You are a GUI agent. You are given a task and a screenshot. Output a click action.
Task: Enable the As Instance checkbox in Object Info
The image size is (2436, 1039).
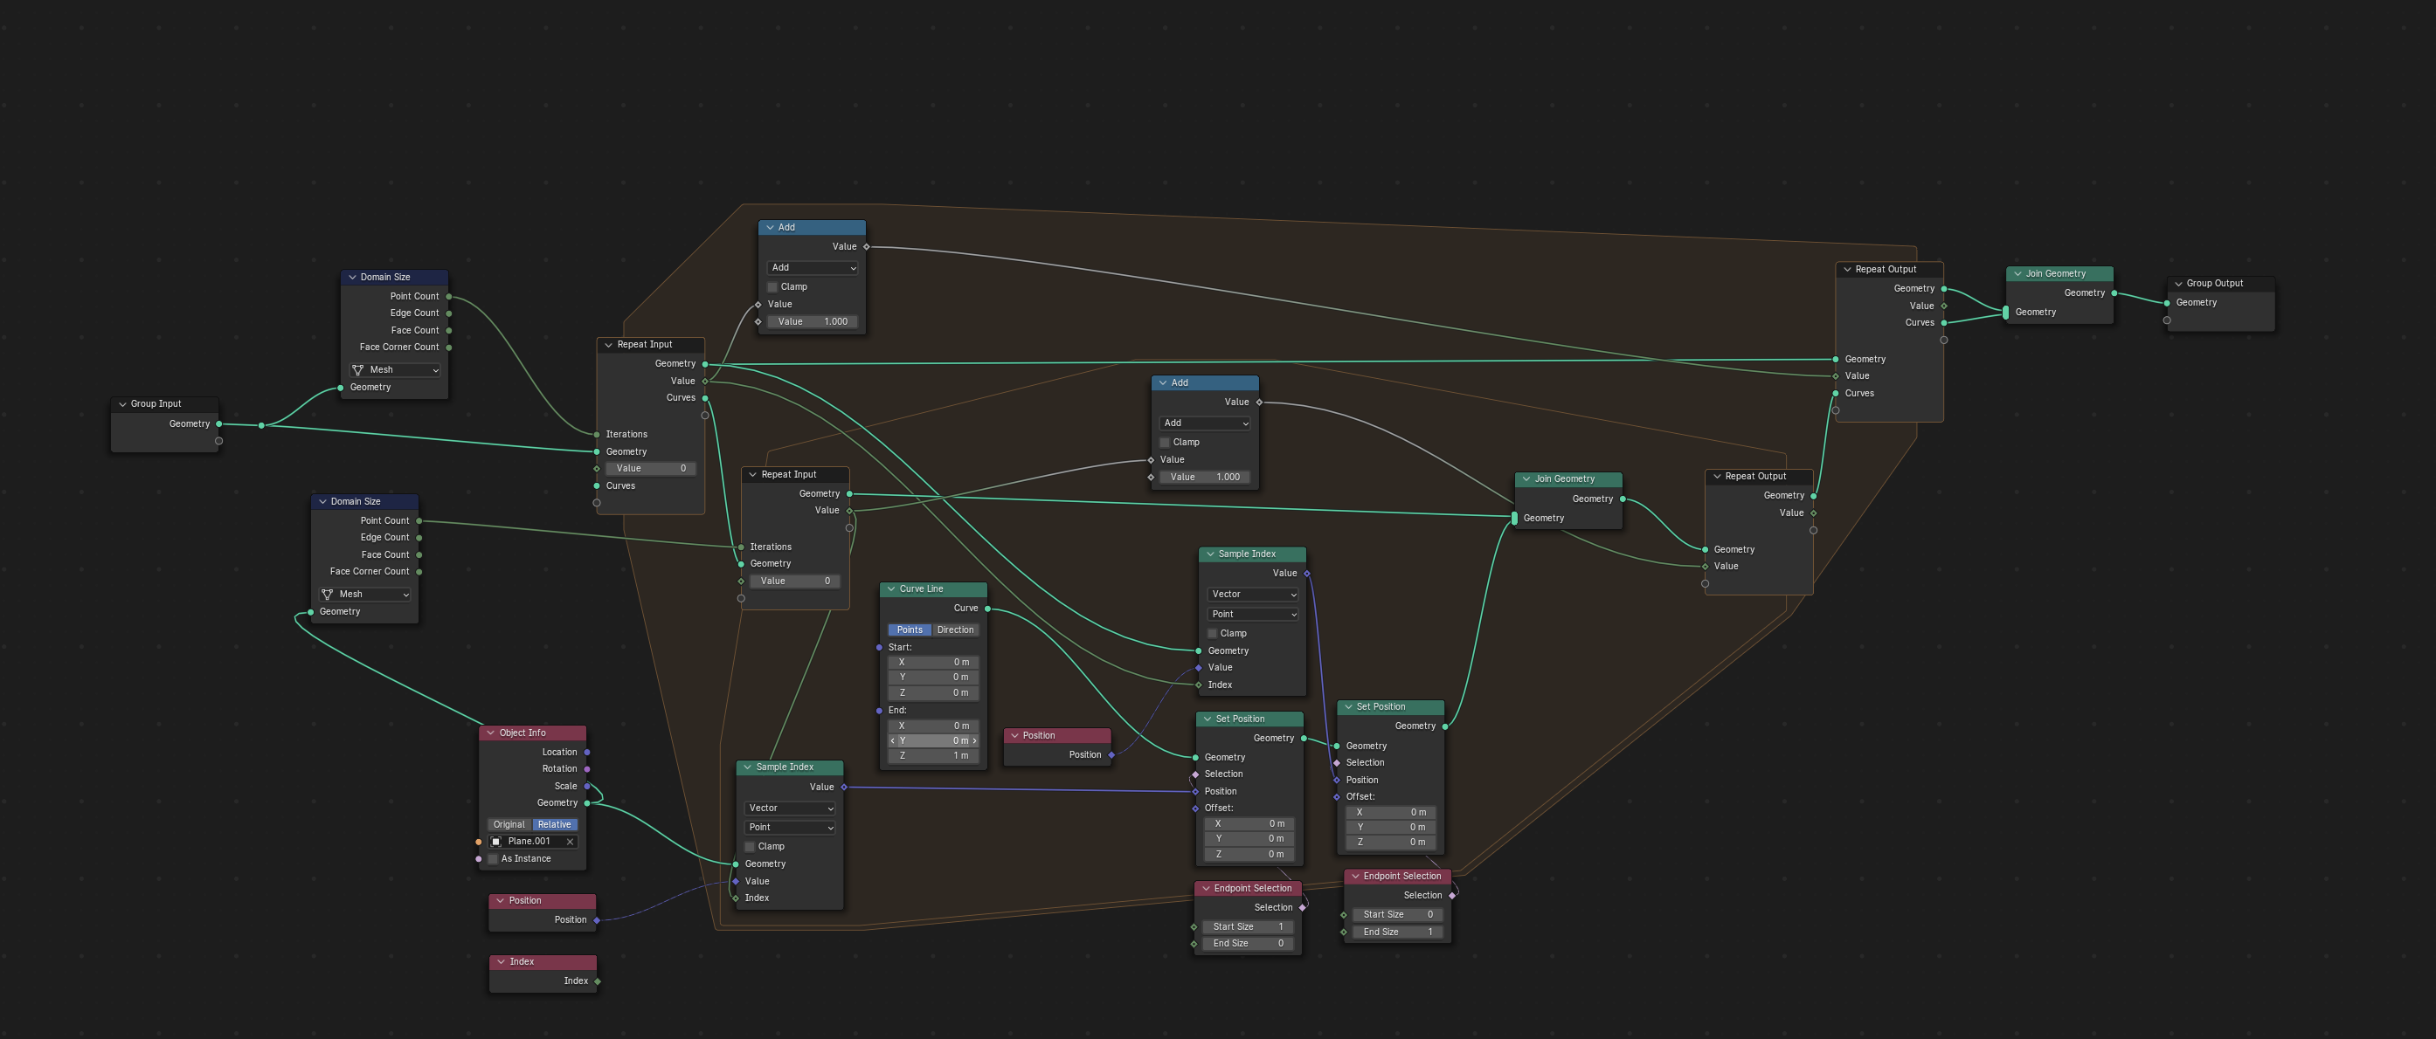coord(493,858)
